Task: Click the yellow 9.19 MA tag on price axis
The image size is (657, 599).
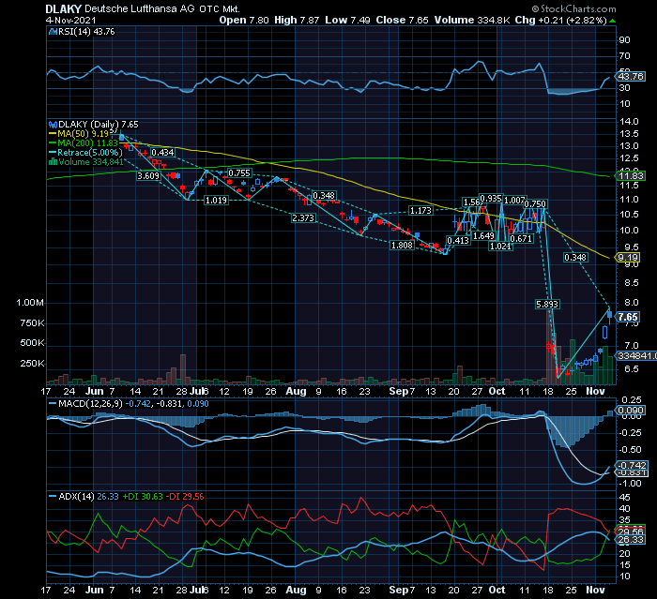Action: 628,258
